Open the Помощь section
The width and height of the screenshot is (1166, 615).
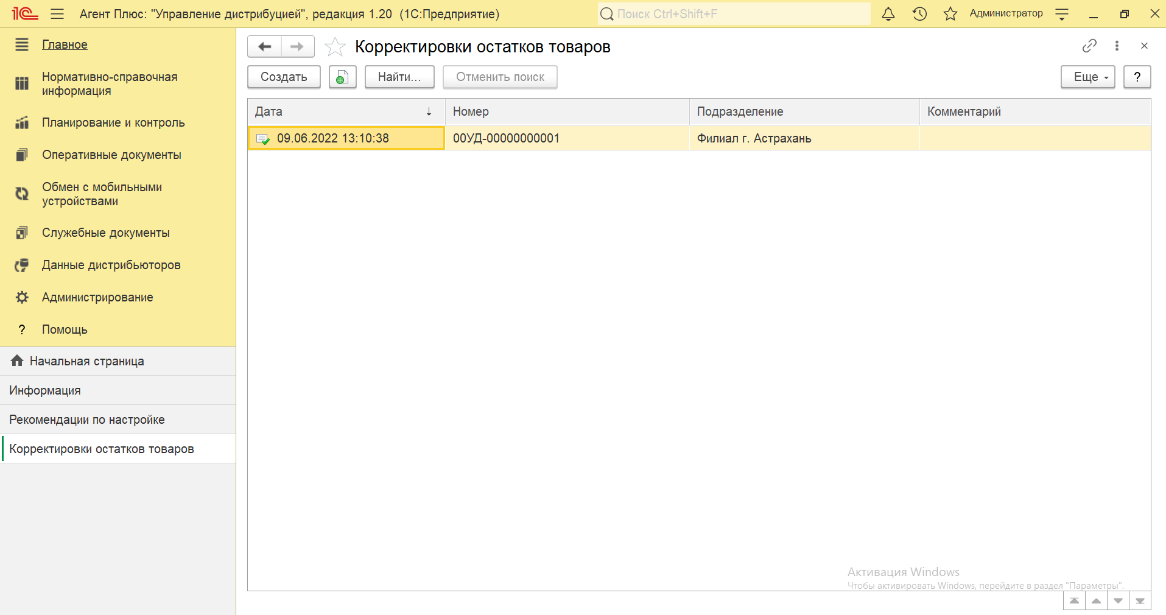click(x=65, y=329)
